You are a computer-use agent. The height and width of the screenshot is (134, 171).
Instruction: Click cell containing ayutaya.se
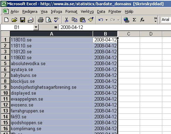pos(51,69)
